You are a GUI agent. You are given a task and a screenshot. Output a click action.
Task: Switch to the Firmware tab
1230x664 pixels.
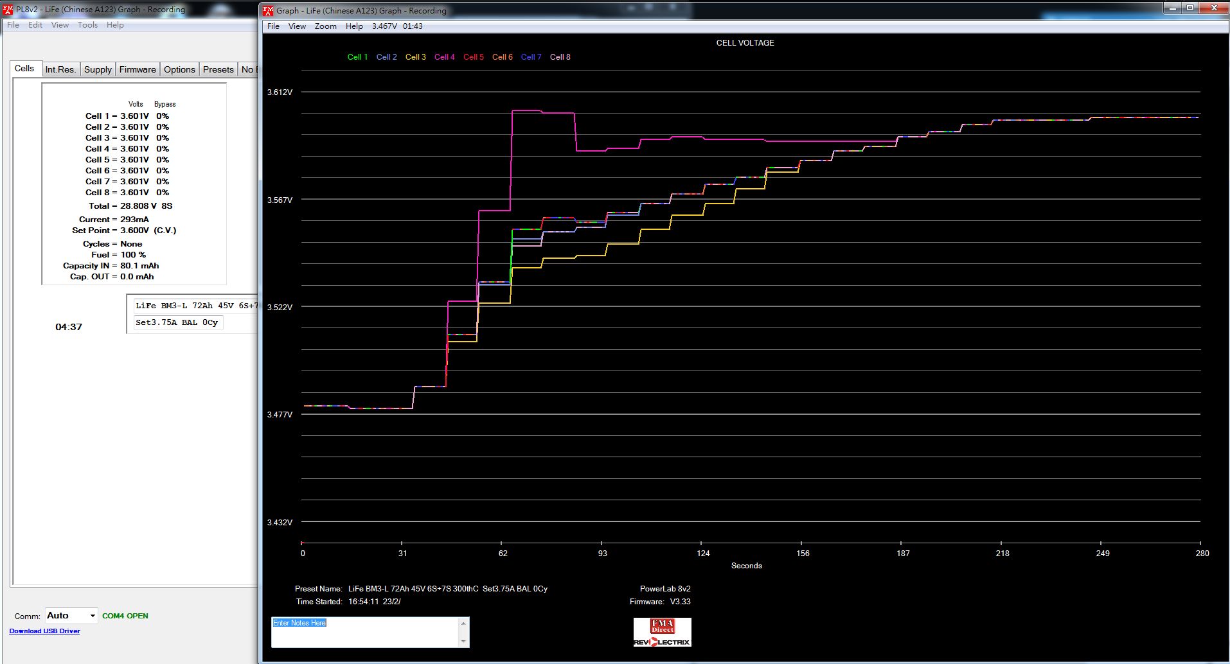coord(138,69)
